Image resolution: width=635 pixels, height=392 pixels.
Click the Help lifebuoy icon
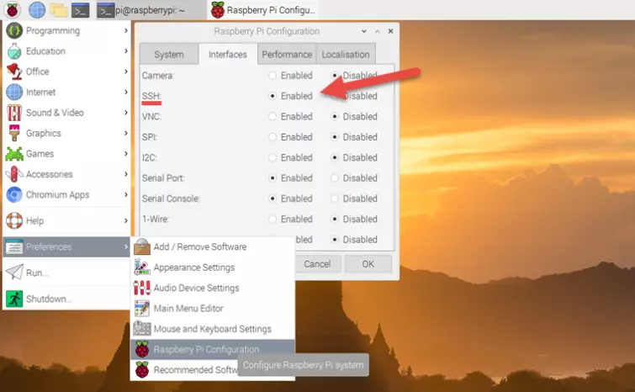(x=14, y=220)
